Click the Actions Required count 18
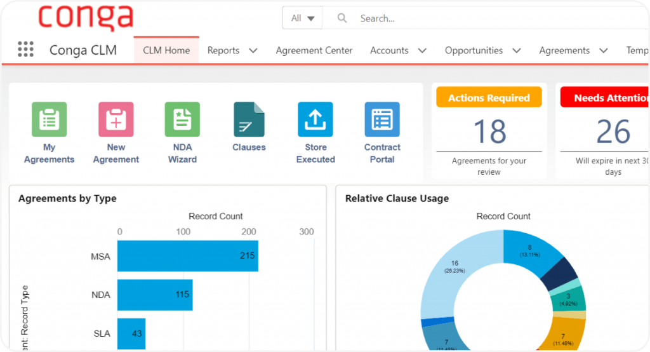This screenshot has width=650, height=352. [x=489, y=132]
